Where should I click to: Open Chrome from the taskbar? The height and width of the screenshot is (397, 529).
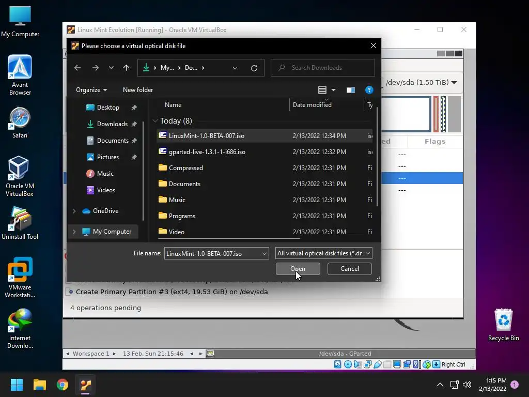tap(63, 385)
